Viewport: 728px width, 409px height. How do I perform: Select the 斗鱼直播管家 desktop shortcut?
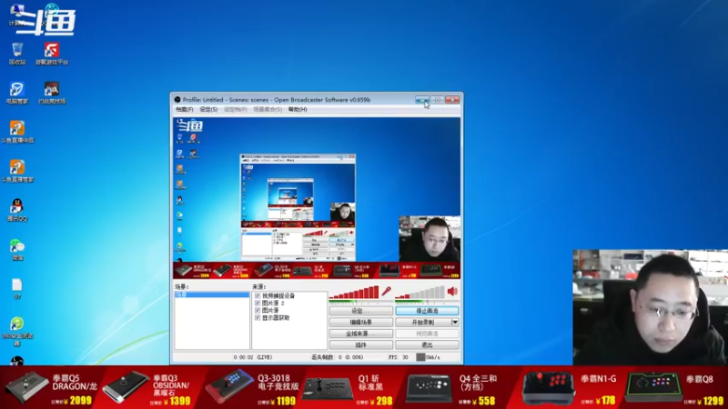click(17, 171)
